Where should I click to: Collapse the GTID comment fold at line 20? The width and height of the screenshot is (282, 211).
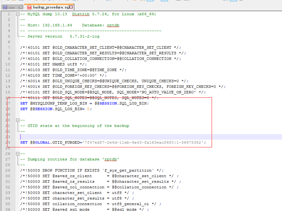[x=18, y=120]
